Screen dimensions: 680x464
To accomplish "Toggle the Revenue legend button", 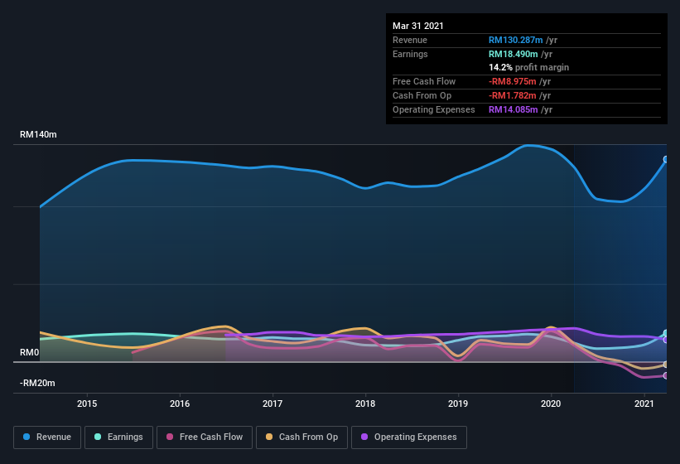I will coord(47,437).
